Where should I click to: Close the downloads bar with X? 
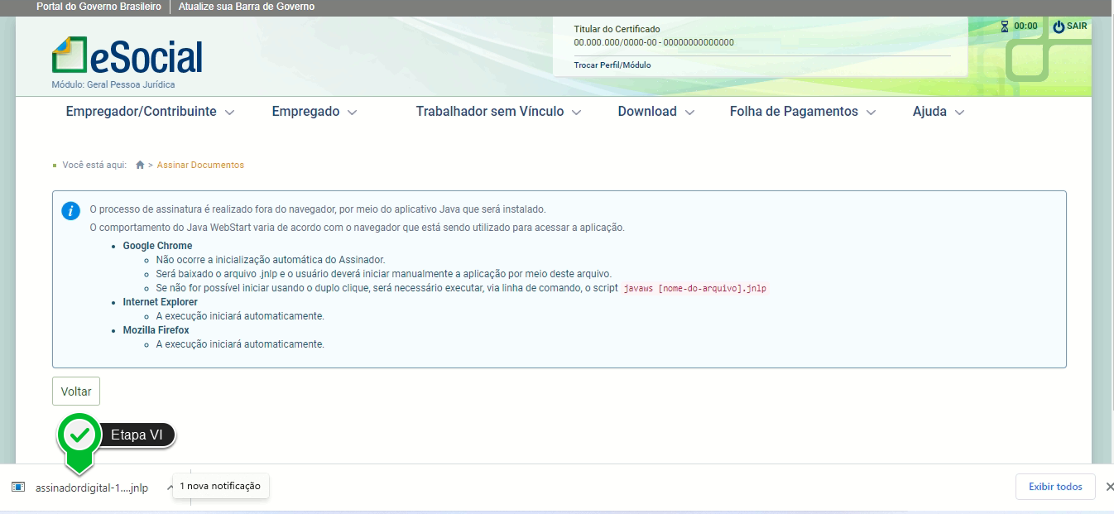(x=1110, y=487)
